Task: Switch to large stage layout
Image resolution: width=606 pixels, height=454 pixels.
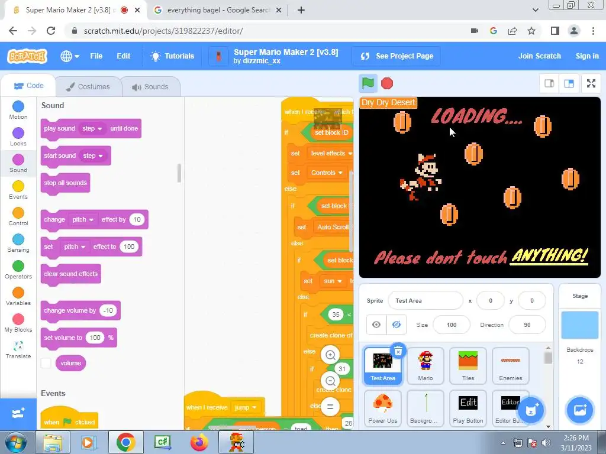Action: tap(569, 83)
